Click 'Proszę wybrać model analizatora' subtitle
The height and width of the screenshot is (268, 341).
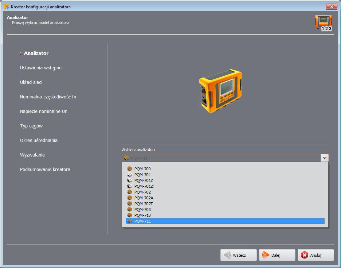pyautogui.click(x=41, y=23)
